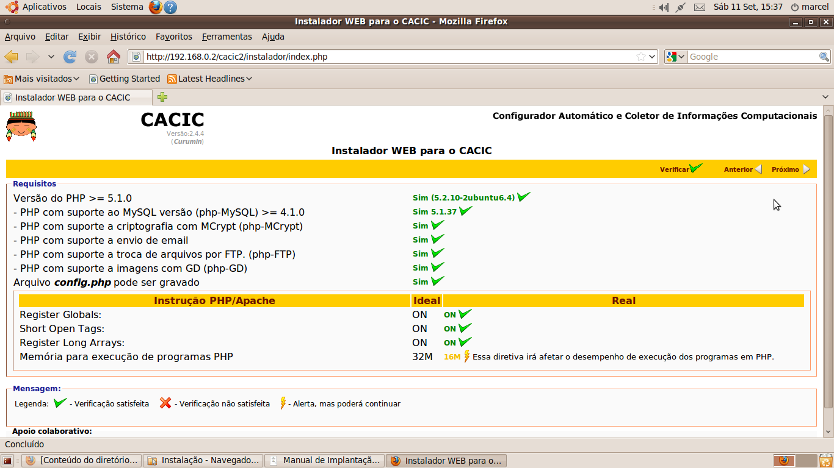Open the list all tabs dropdown

point(825,97)
